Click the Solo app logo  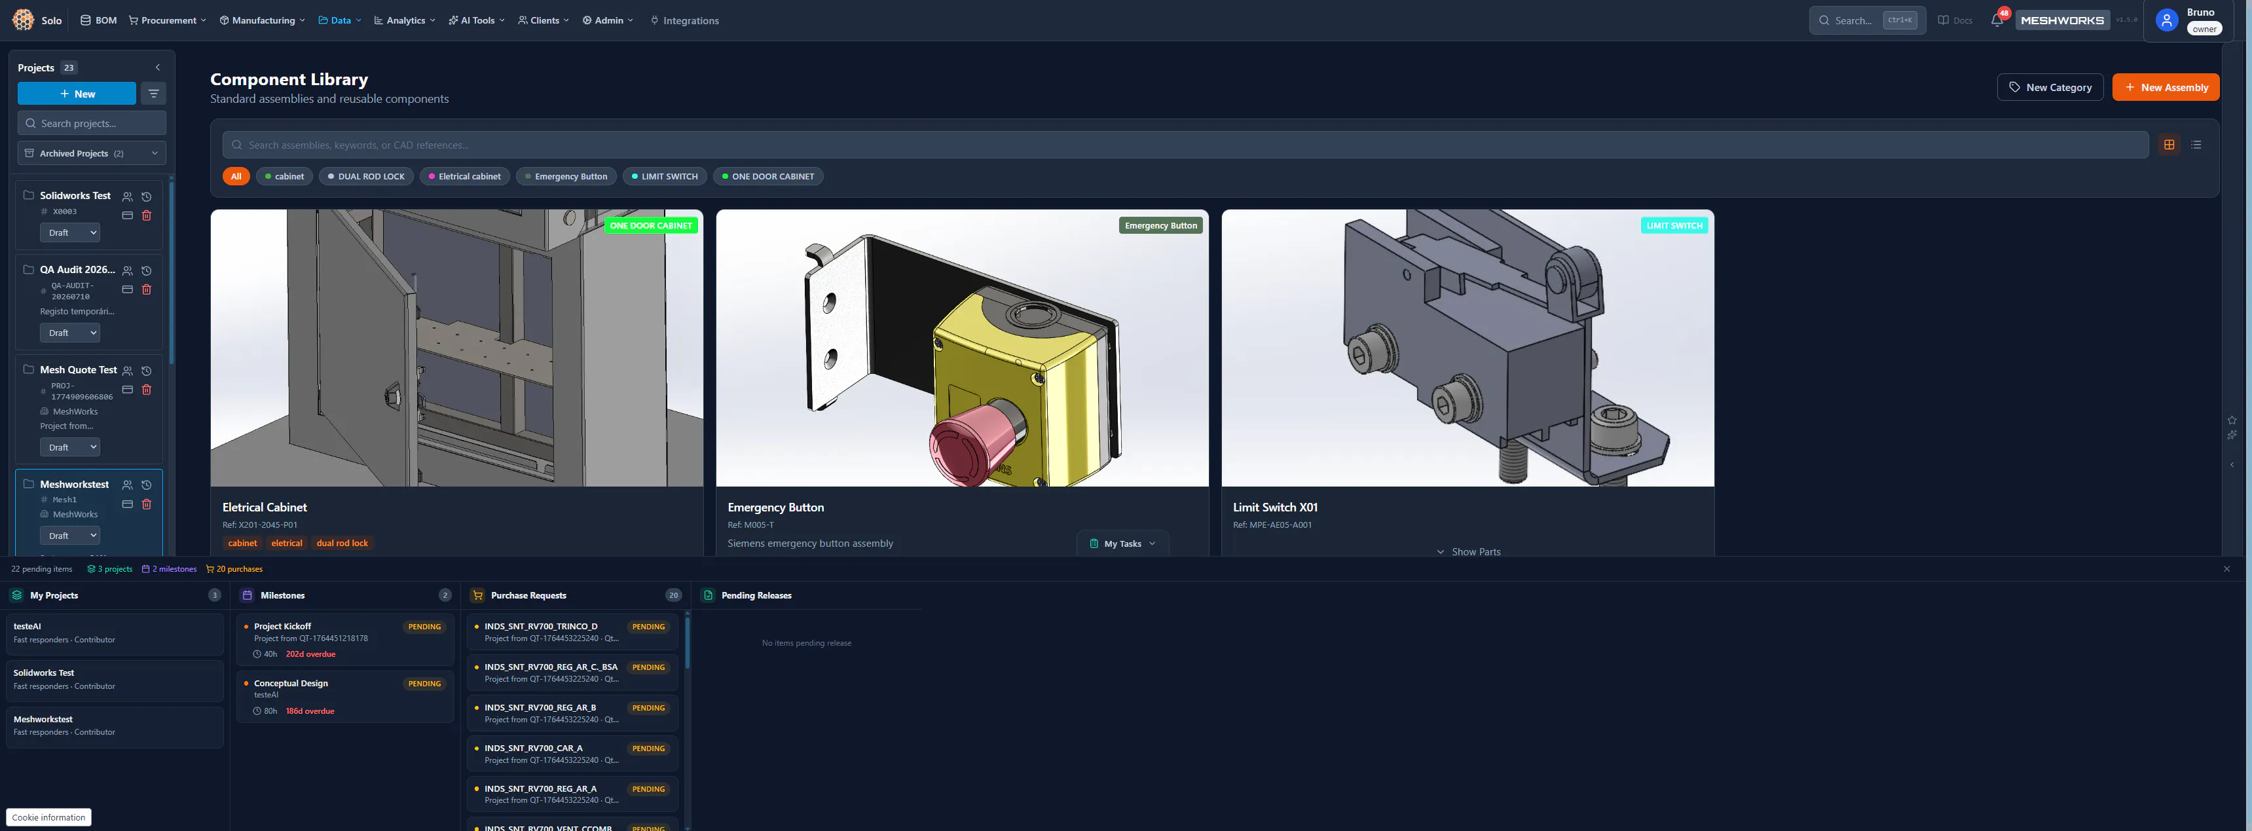click(23, 20)
